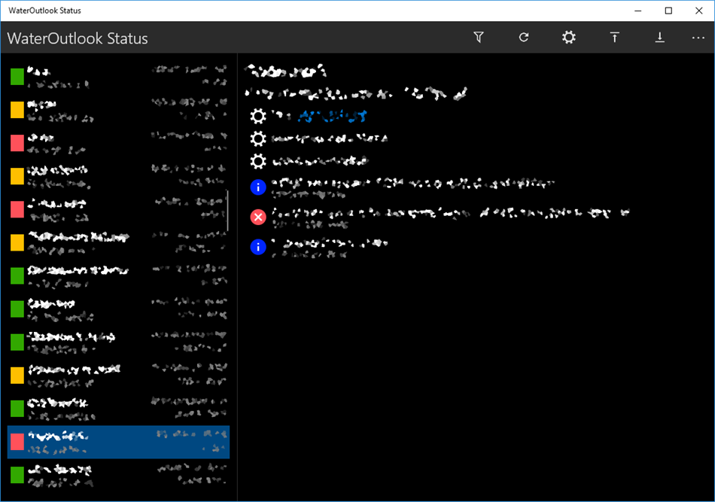Click the red error X icon
Screen dimensions: 715x502
tap(258, 217)
